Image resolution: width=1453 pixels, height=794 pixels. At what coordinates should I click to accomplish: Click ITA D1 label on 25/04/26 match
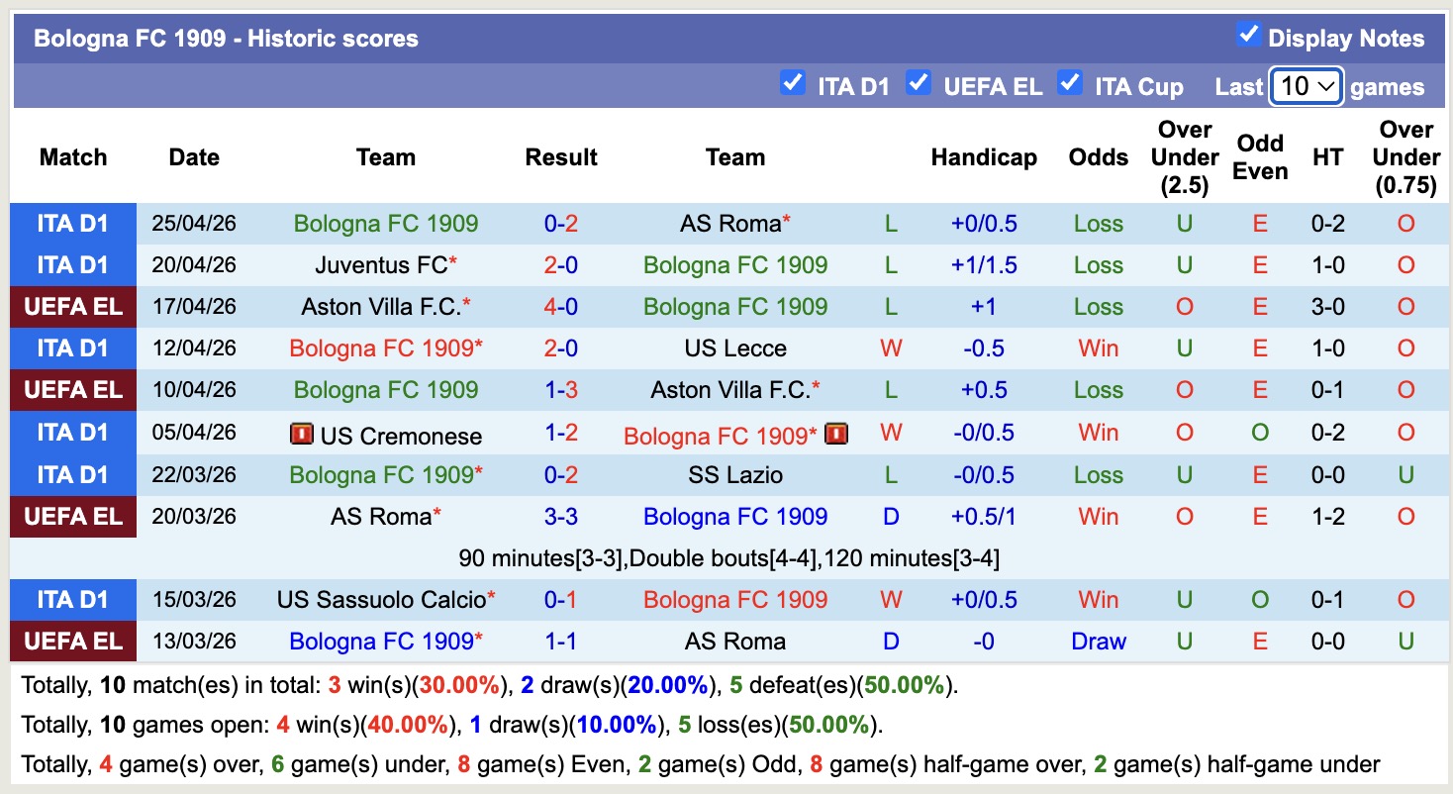coord(73,224)
